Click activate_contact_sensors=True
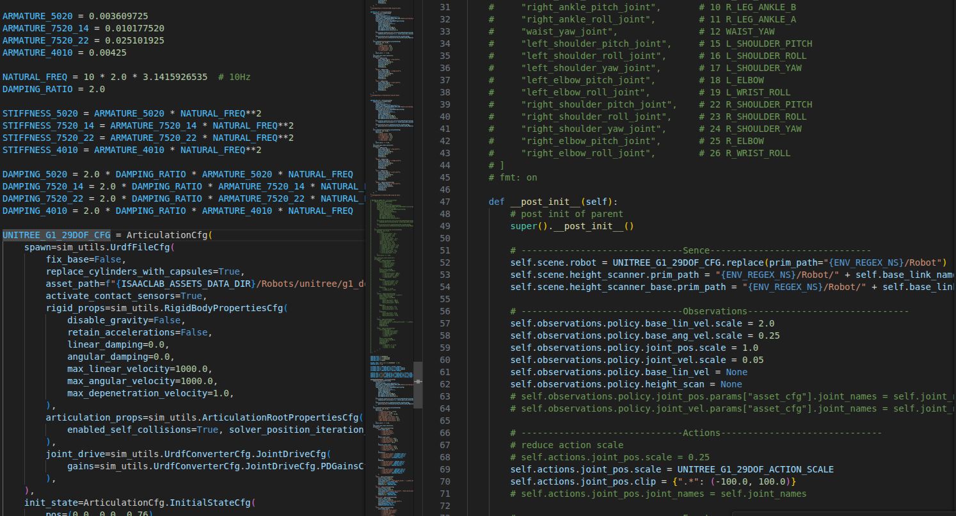 [126, 296]
